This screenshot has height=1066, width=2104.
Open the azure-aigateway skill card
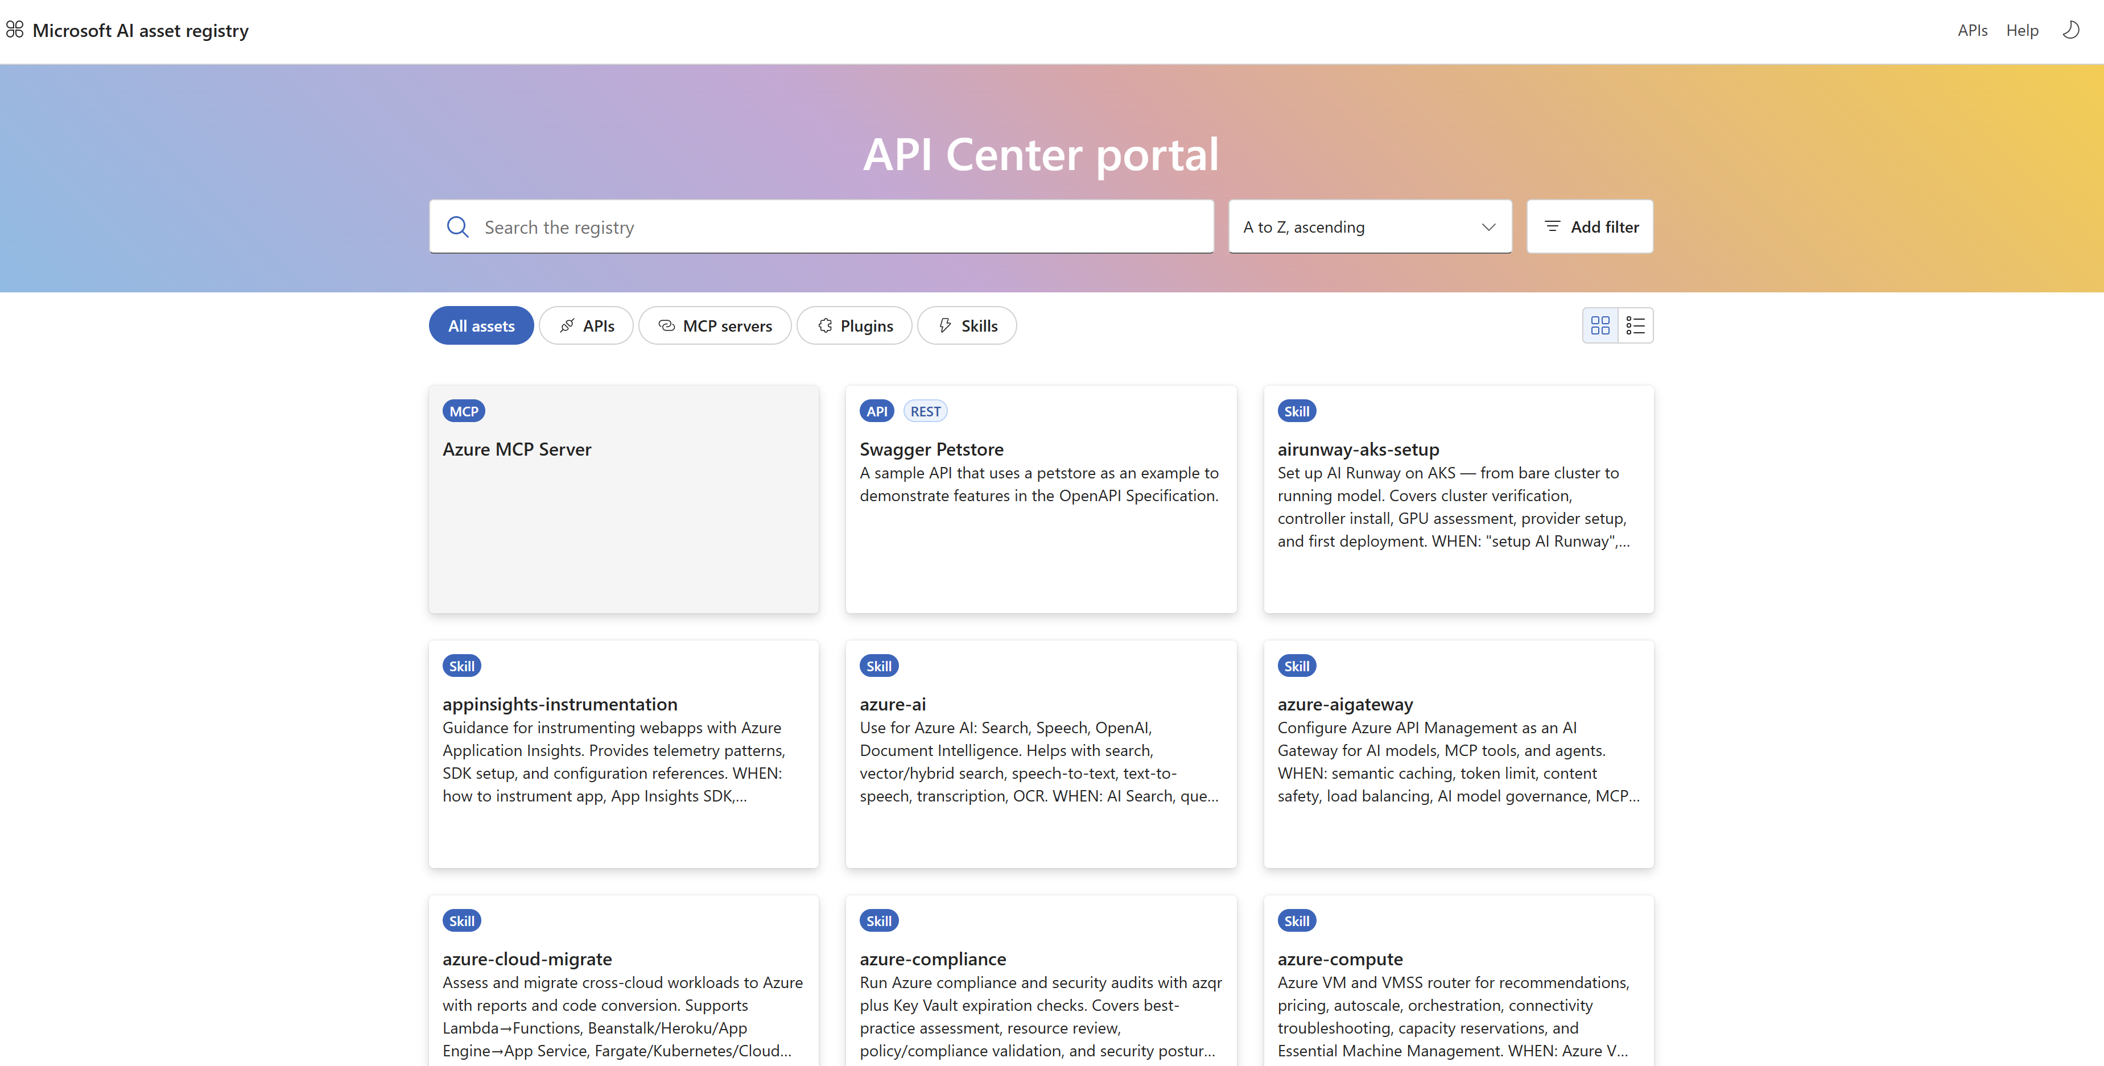tap(1459, 754)
